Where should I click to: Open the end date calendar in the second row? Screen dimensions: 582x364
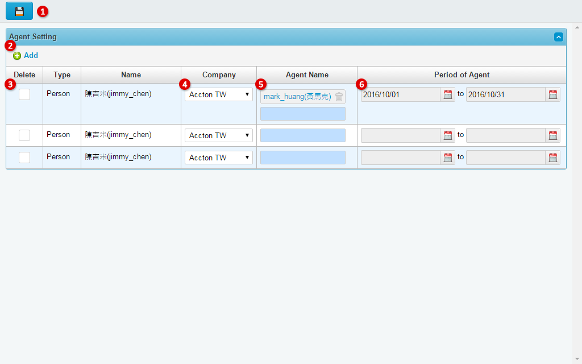click(553, 135)
